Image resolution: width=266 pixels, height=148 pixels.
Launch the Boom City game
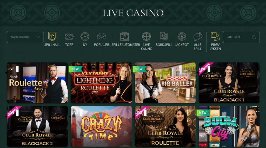point(229,126)
